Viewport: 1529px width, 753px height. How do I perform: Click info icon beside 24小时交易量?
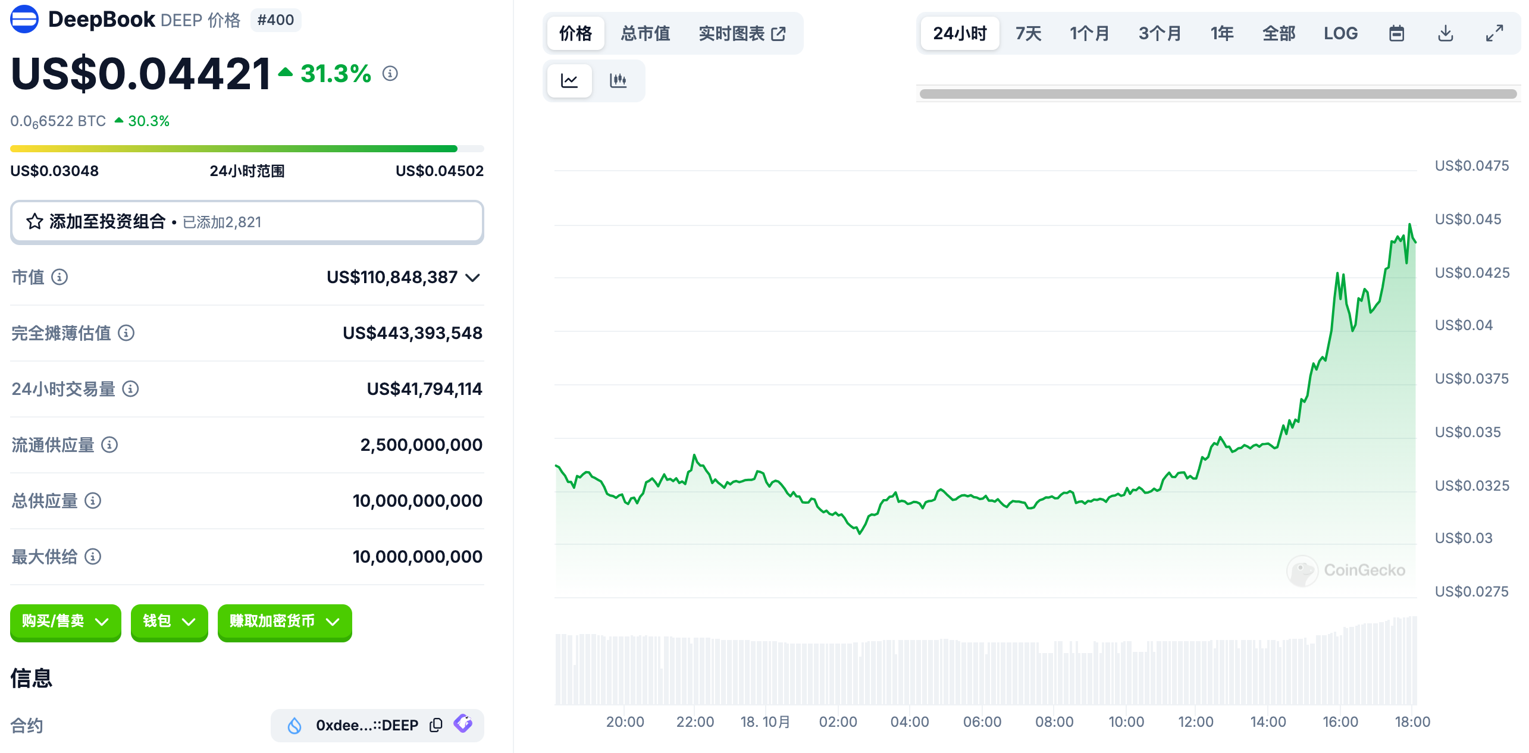click(x=130, y=388)
